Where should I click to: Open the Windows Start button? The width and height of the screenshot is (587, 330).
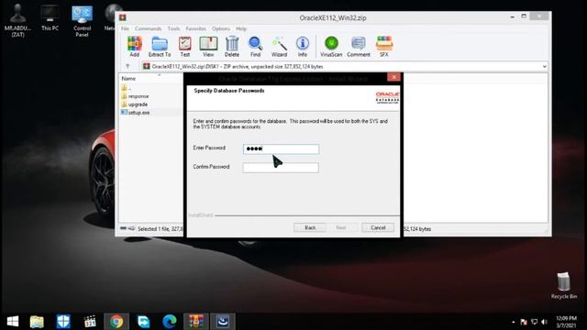(x=13, y=322)
